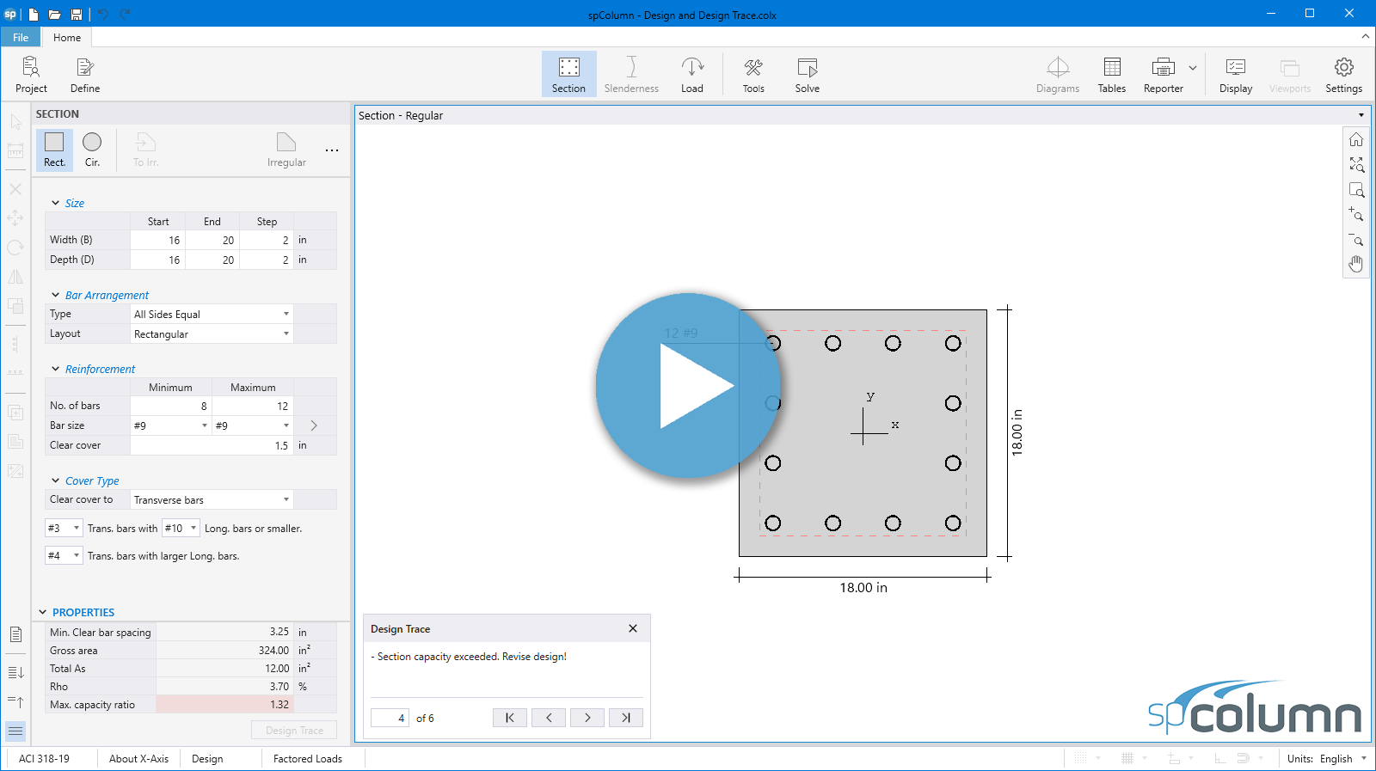Select Rect. section shape
Image resolution: width=1376 pixels, height=771 pixels.
click(54, 150)
